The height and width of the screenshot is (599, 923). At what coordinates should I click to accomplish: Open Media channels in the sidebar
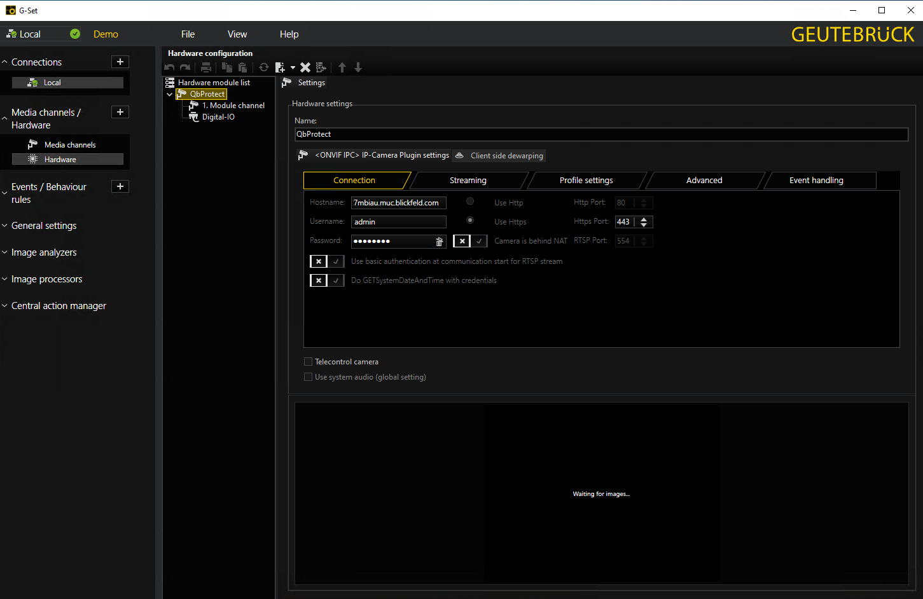[69, 145]
